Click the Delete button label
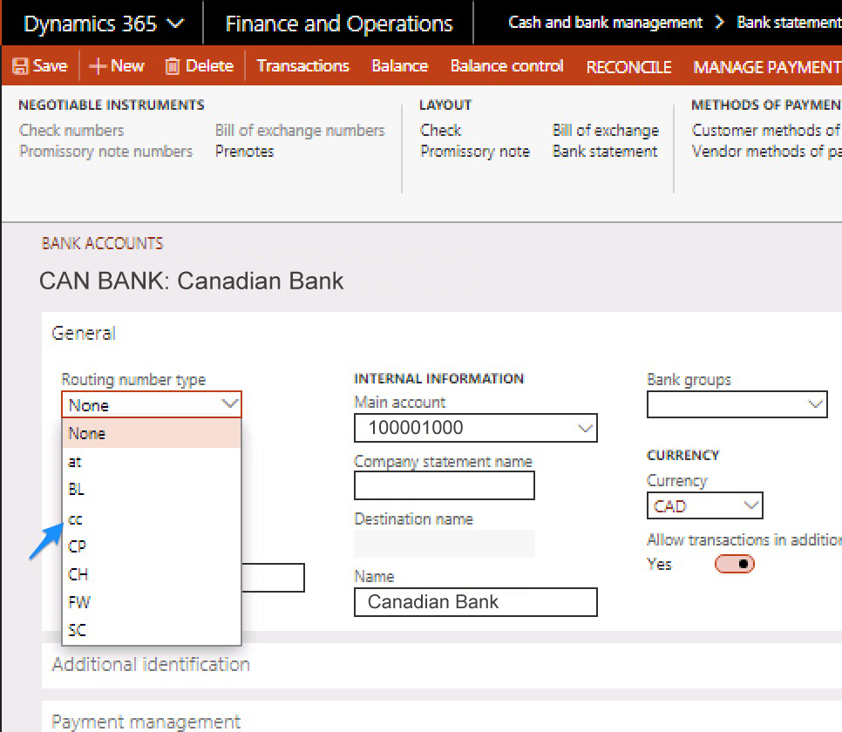This screenshot has height=732, width=842. coord(209,66)
